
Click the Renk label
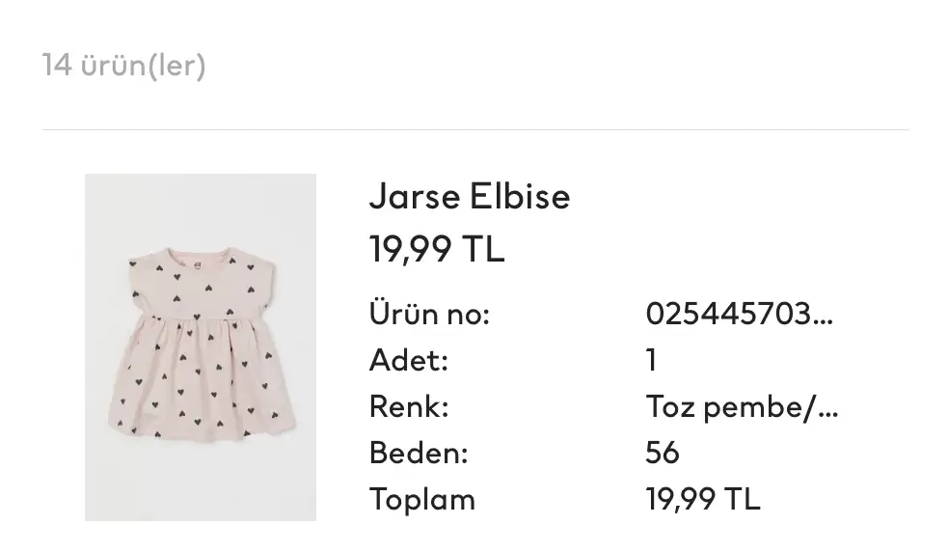click(409, 407)
